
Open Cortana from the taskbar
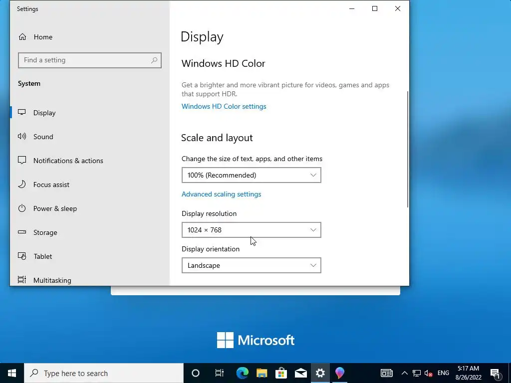[x=196, y=373]
